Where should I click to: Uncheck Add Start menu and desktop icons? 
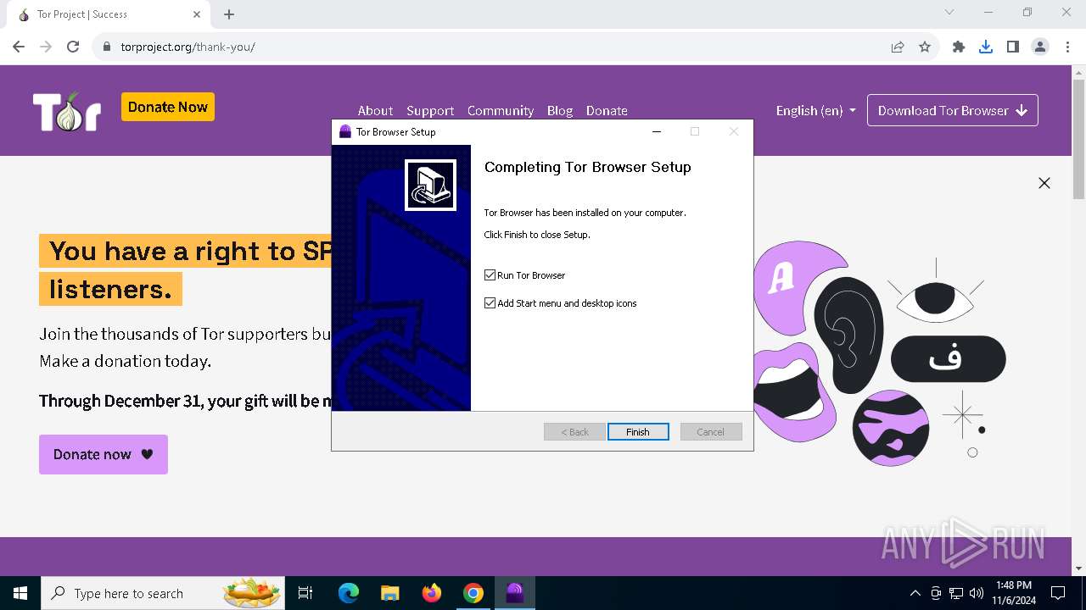tap(490, 303)
